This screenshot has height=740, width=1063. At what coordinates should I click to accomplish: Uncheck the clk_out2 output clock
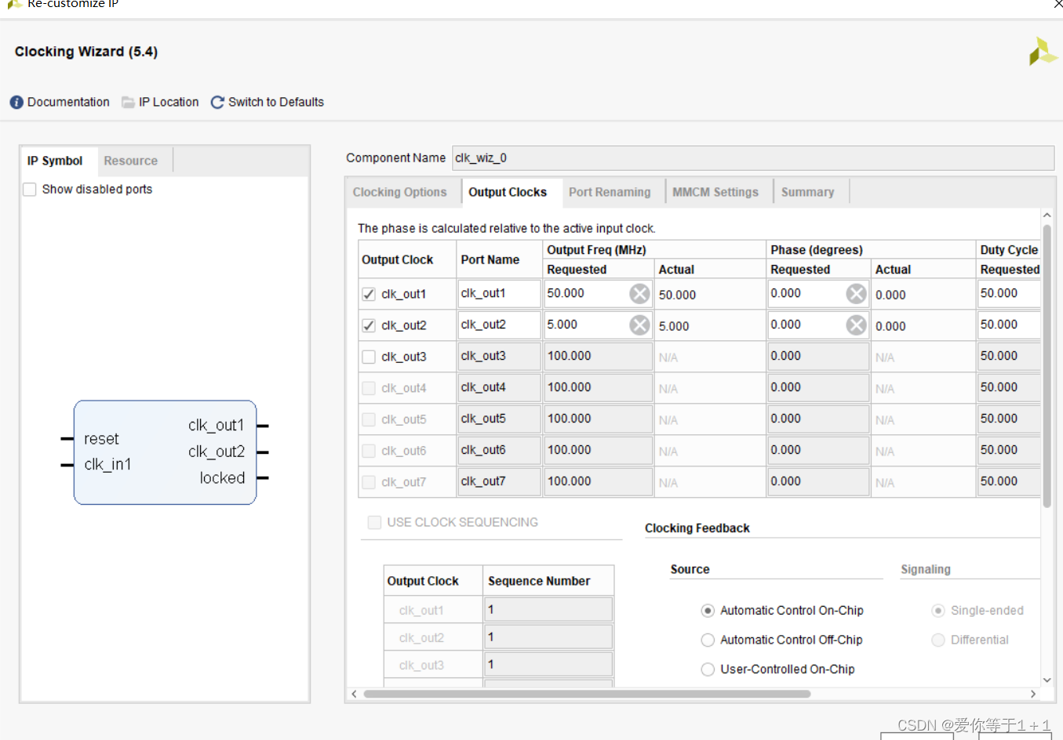click(369, 326)
